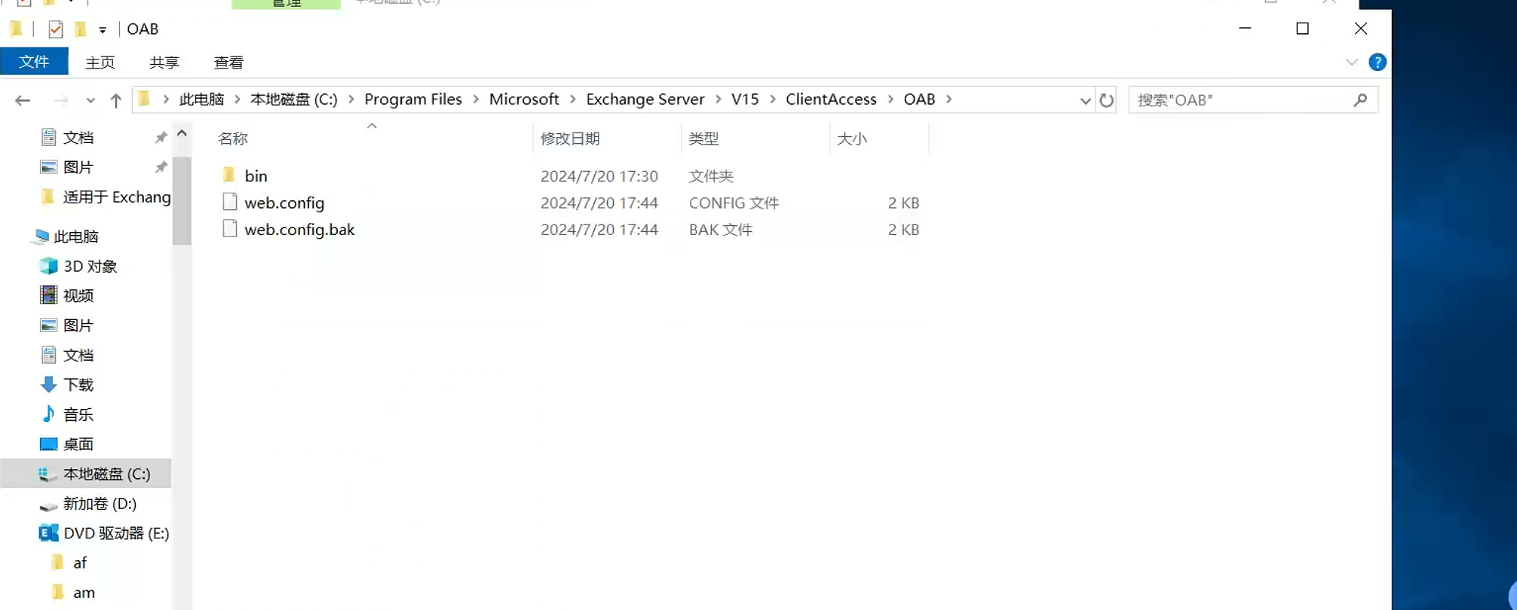This screenshot has height=610, width=1517.
Task: Select 此电脑 in the navigation pane
Action: (x=75, y=236)
